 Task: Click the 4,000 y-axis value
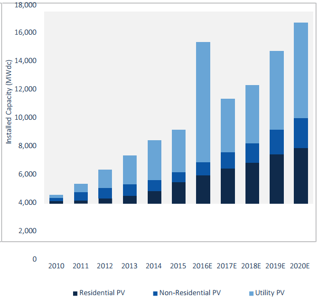pyautogui.click(x=27, y=203)
